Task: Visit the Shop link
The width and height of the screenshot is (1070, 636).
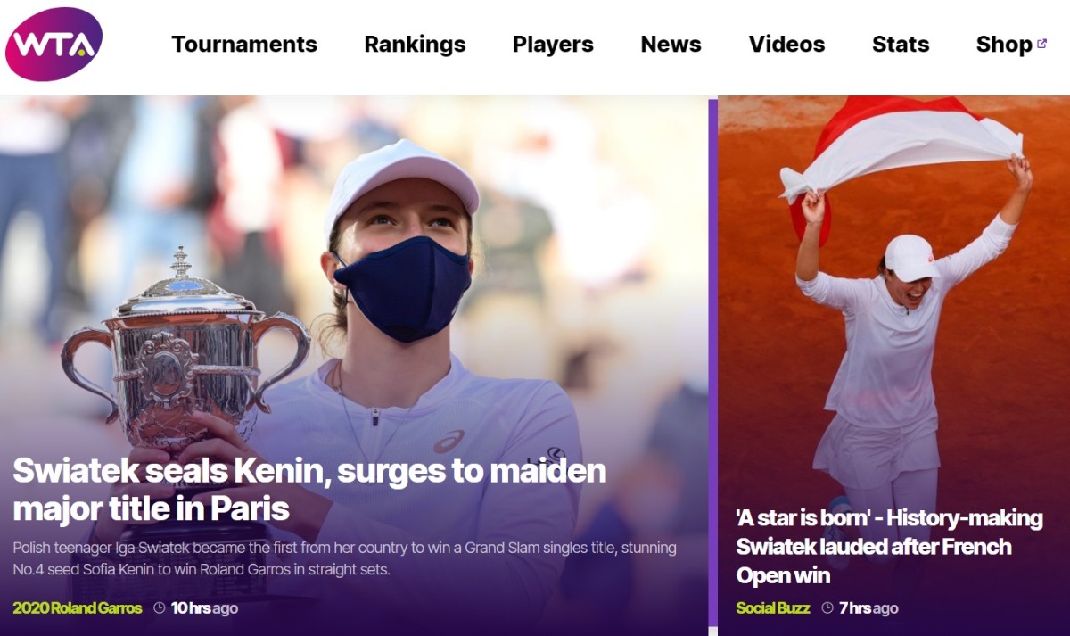Action: (1004, 45)
